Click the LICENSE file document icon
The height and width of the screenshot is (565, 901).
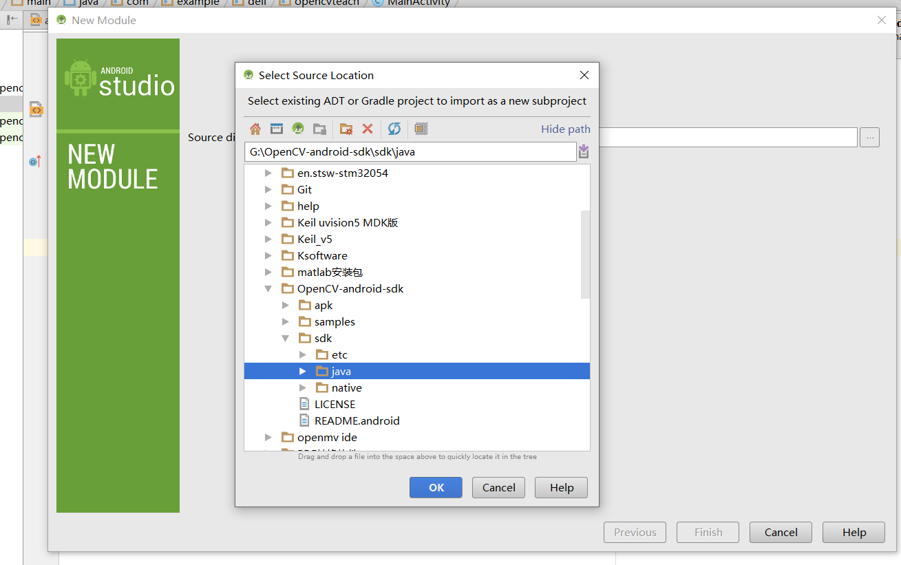pos(304,404)
